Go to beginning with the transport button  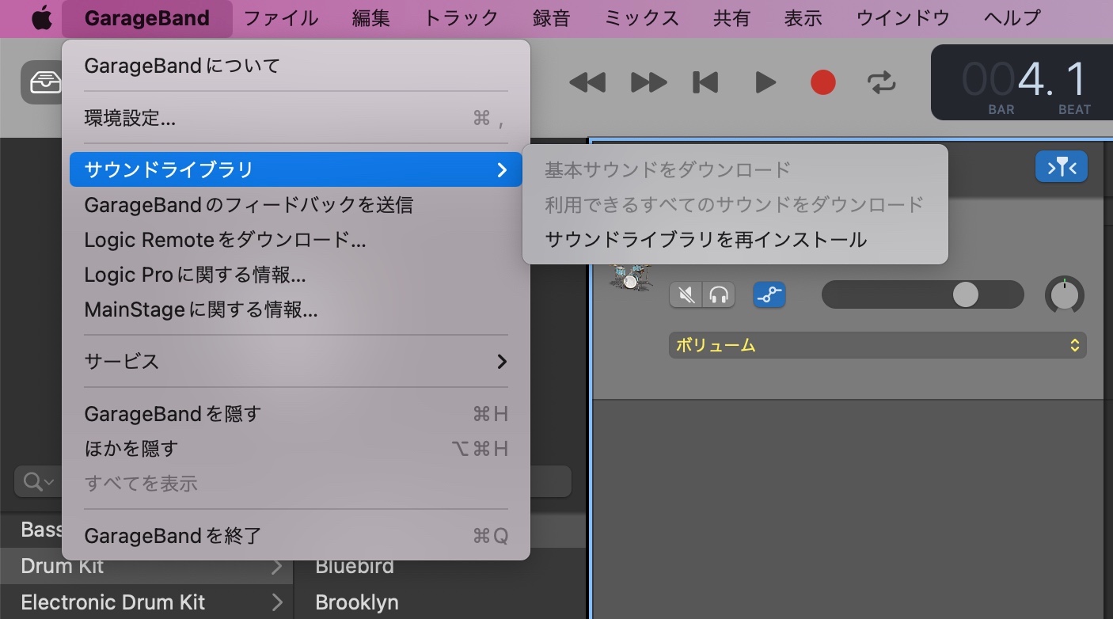(x=705, y=82)
